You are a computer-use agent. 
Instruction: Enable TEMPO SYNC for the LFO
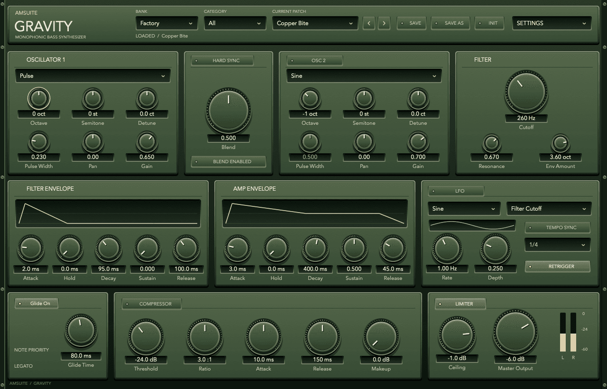coord(558,228)
